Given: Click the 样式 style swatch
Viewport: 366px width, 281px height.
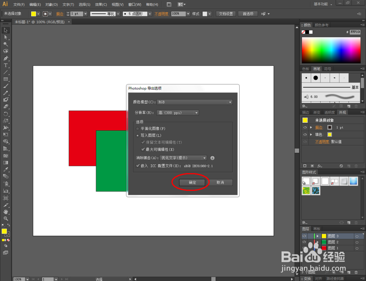Looking at the screenshot, I should (205, 14).
